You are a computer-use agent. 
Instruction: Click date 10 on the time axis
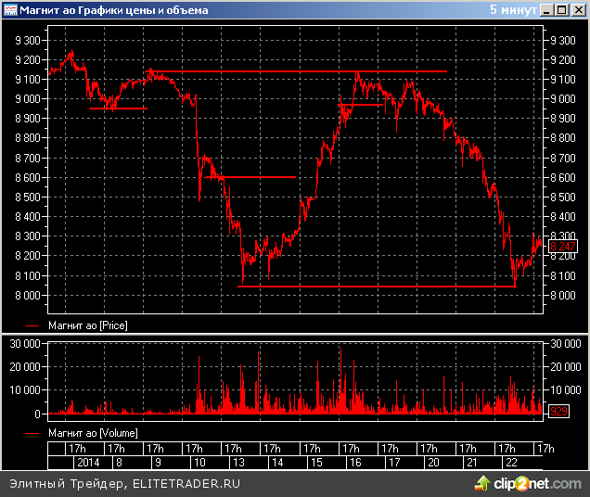click(198, 462)
